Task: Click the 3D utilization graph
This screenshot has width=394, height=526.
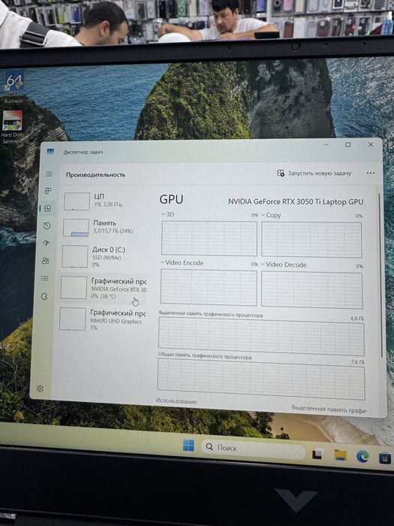Action: [209, 238]
